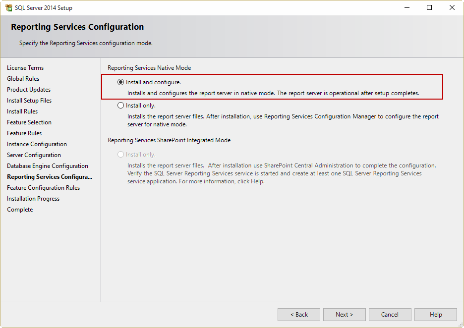Go to License Terms step
This screenshot has width=464, height=328.
(x=25, y=68)
